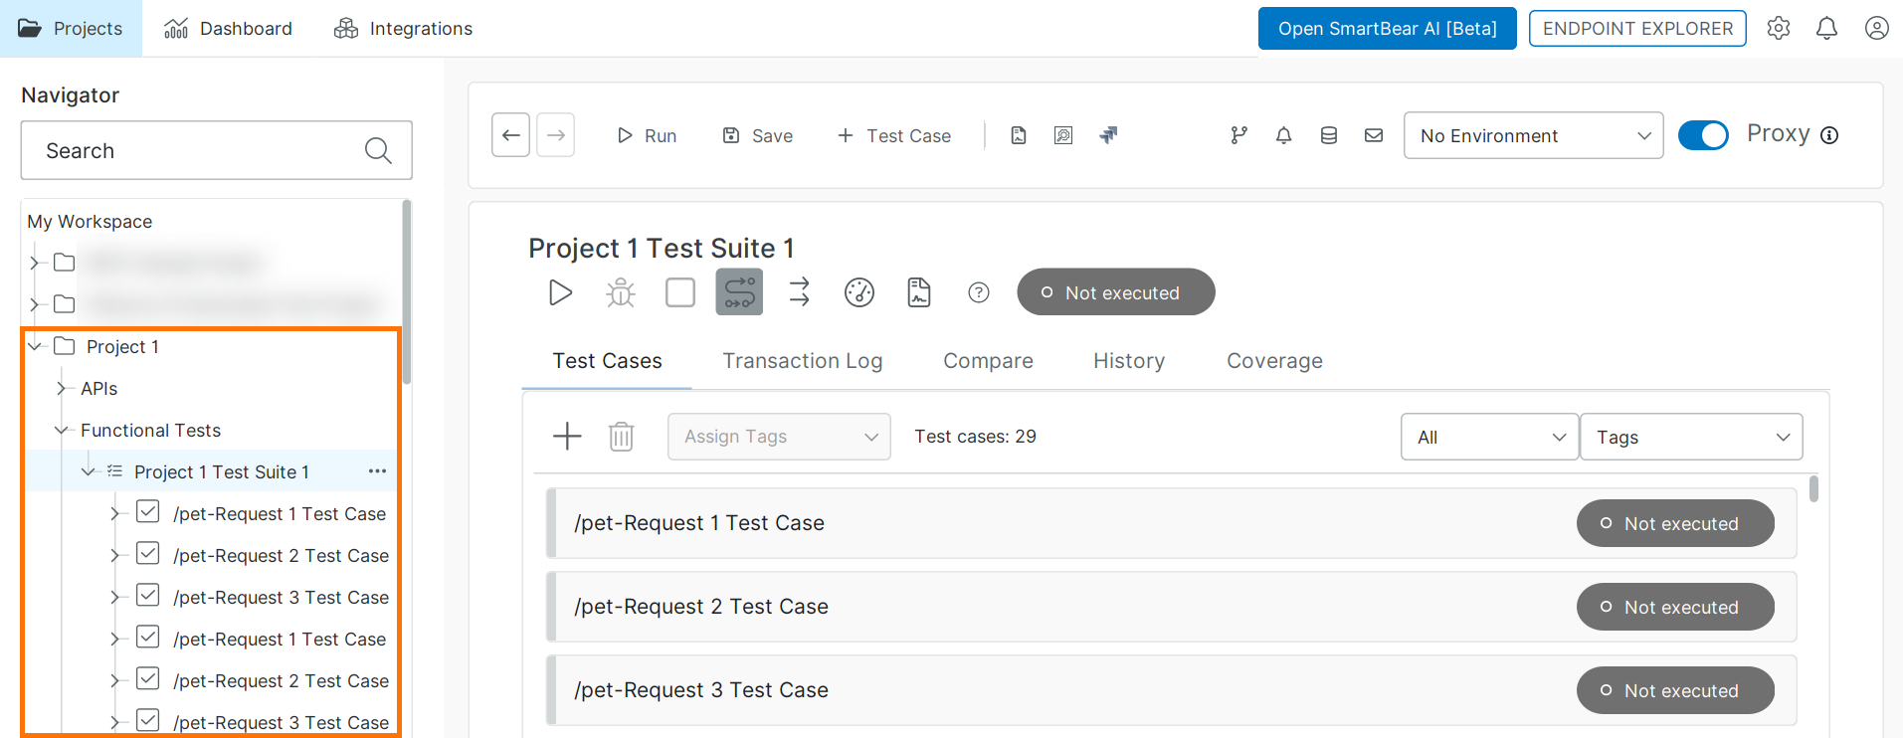Open notifications bell in top right header
Viewport: 1903px width, 738px height.
click(1826, 28)
